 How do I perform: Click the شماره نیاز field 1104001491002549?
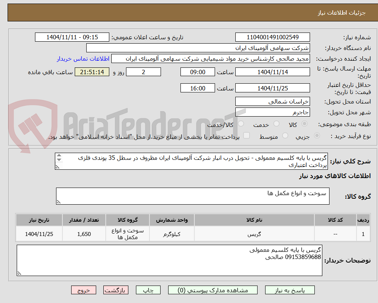(x=272, y=37)
